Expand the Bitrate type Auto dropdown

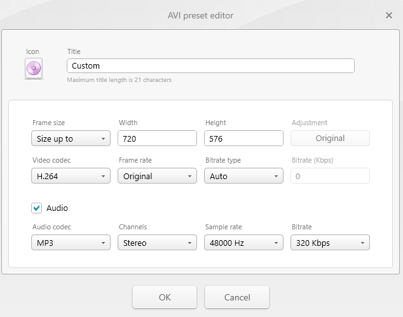(243, 176)
